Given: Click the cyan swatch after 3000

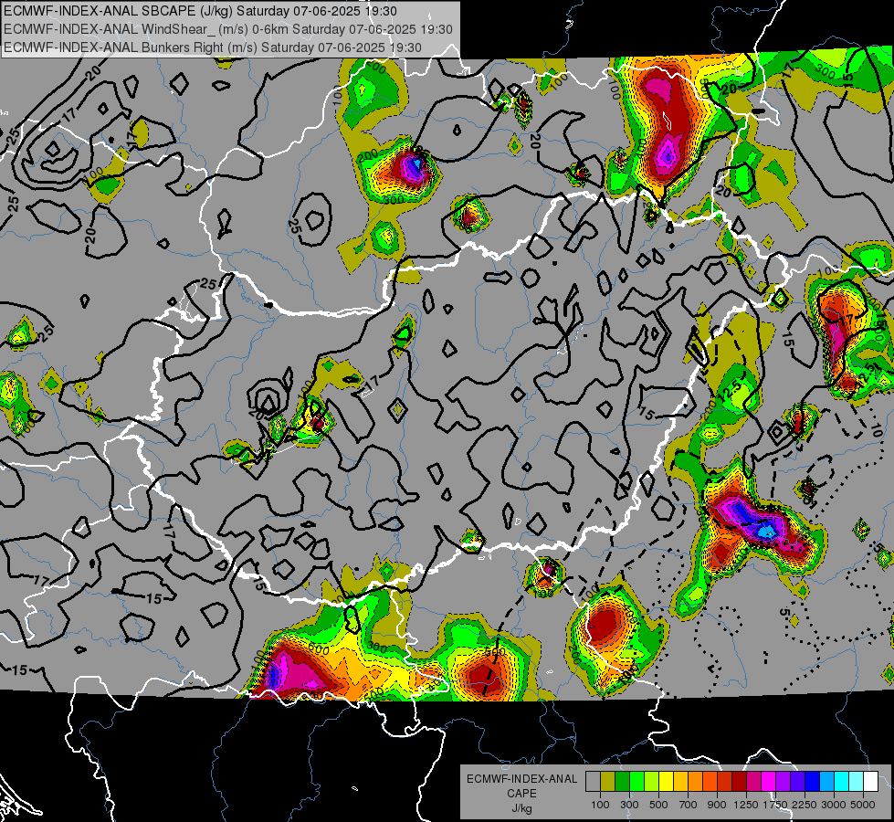Looking at the screenshot, I should [842, 782].
